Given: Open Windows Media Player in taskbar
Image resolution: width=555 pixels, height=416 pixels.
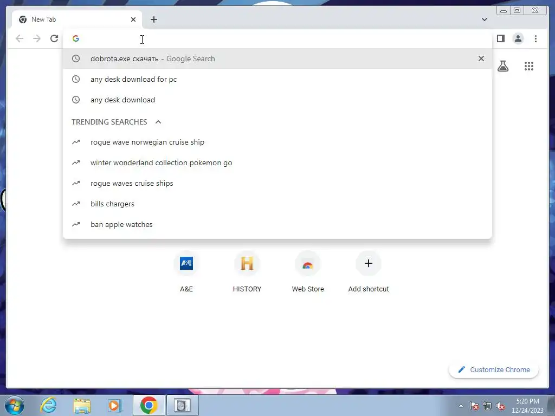Looking at the screenshot, I should (114, 405).
